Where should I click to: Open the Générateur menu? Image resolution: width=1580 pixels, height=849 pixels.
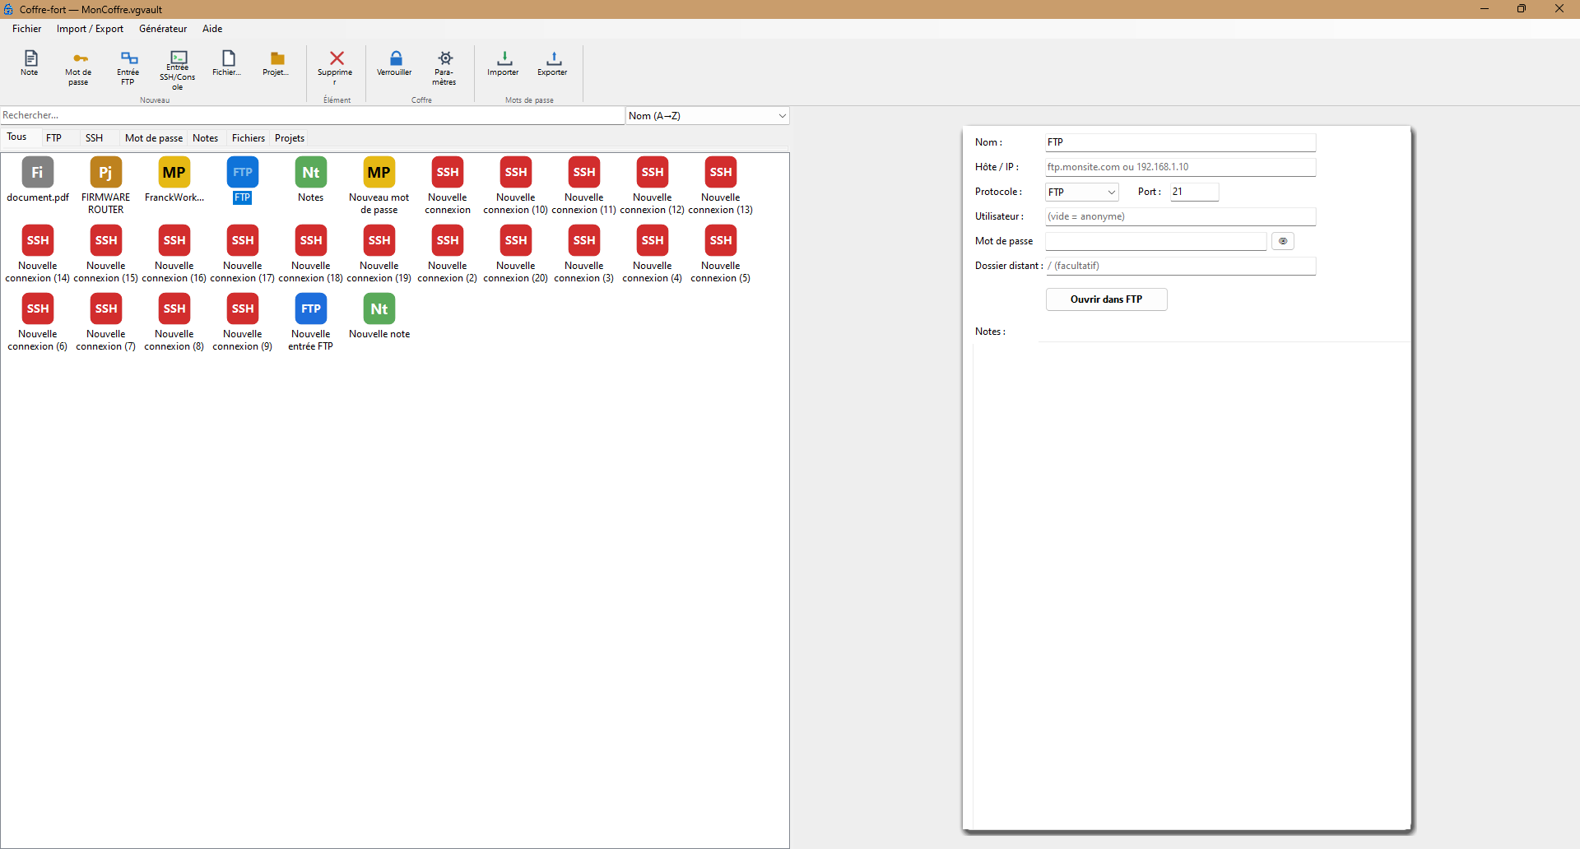[x=163, y=29]
